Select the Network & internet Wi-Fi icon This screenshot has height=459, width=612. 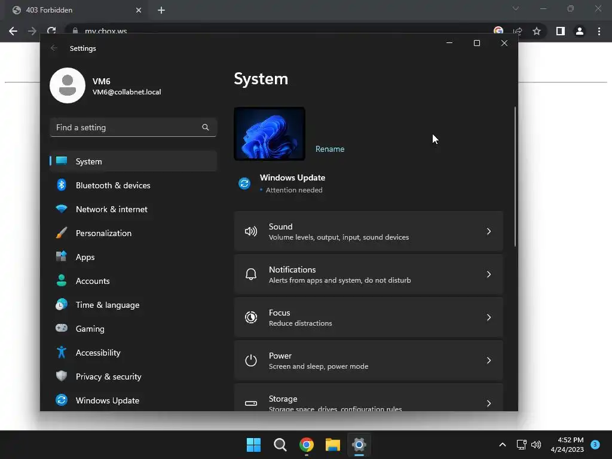(62, 209)
